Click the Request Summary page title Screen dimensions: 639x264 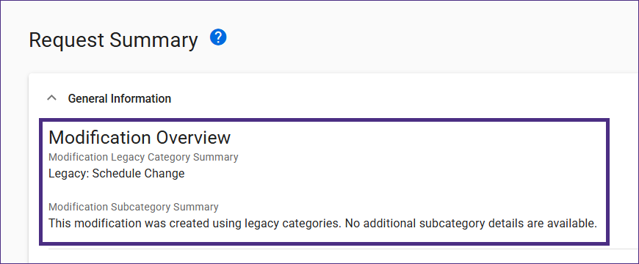(113, 41)
